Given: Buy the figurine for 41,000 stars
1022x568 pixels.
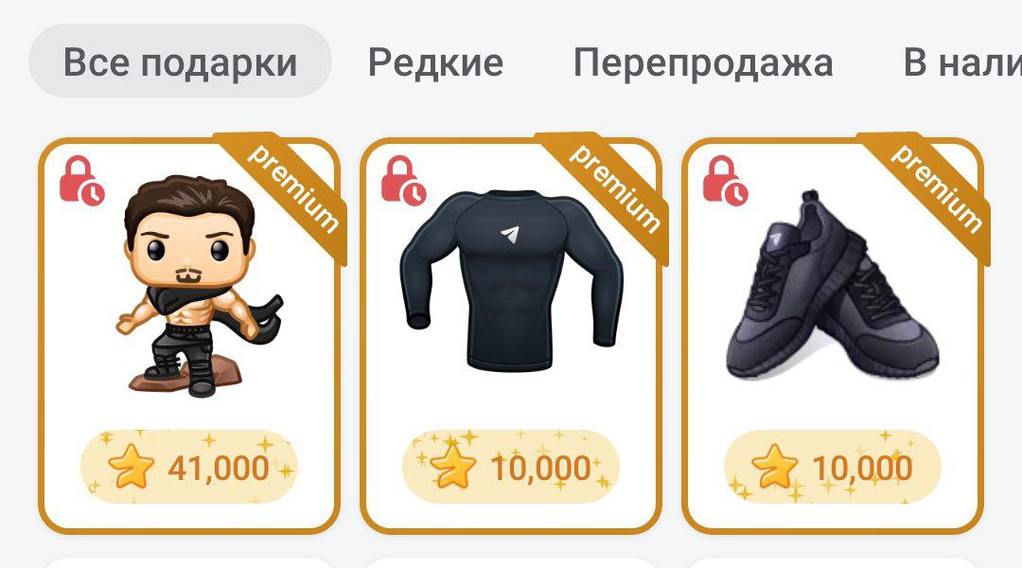Looking at the screenshot, I should [189, 467].
